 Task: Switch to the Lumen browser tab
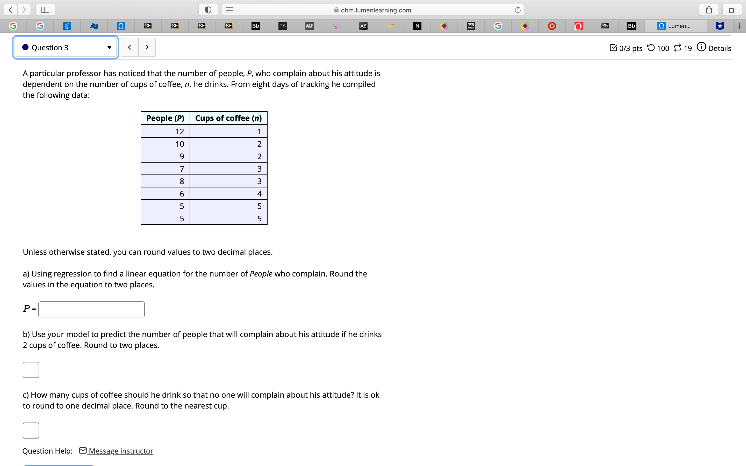pyautogui.click(x=677, y=26)
